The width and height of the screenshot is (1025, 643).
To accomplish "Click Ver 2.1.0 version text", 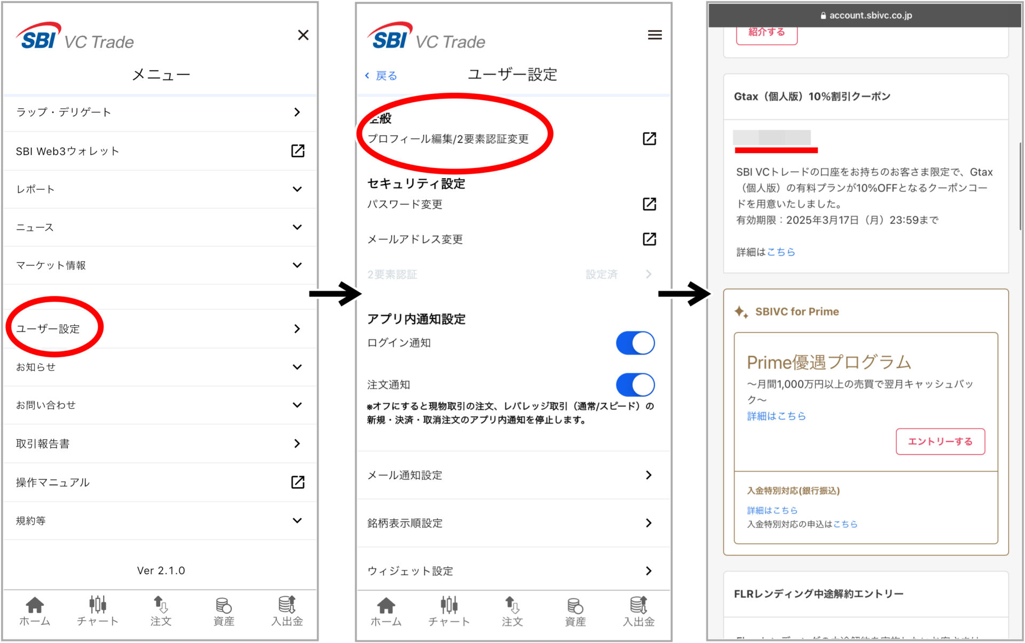I will (x=161, y=570).
